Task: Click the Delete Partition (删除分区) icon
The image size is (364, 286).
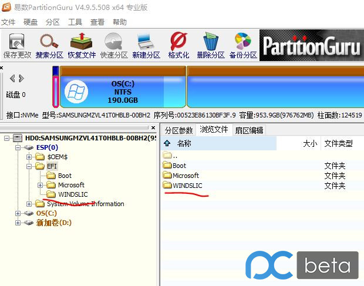Action: (x=211, y=45)
